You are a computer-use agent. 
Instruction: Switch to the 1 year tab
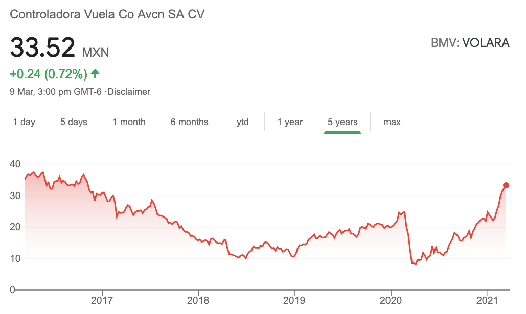point(290,122)
